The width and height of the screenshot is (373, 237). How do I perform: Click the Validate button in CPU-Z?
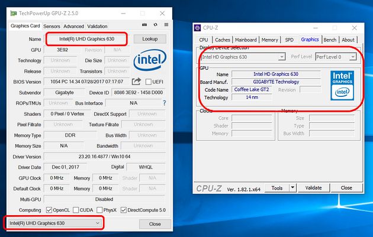(314, 188)
